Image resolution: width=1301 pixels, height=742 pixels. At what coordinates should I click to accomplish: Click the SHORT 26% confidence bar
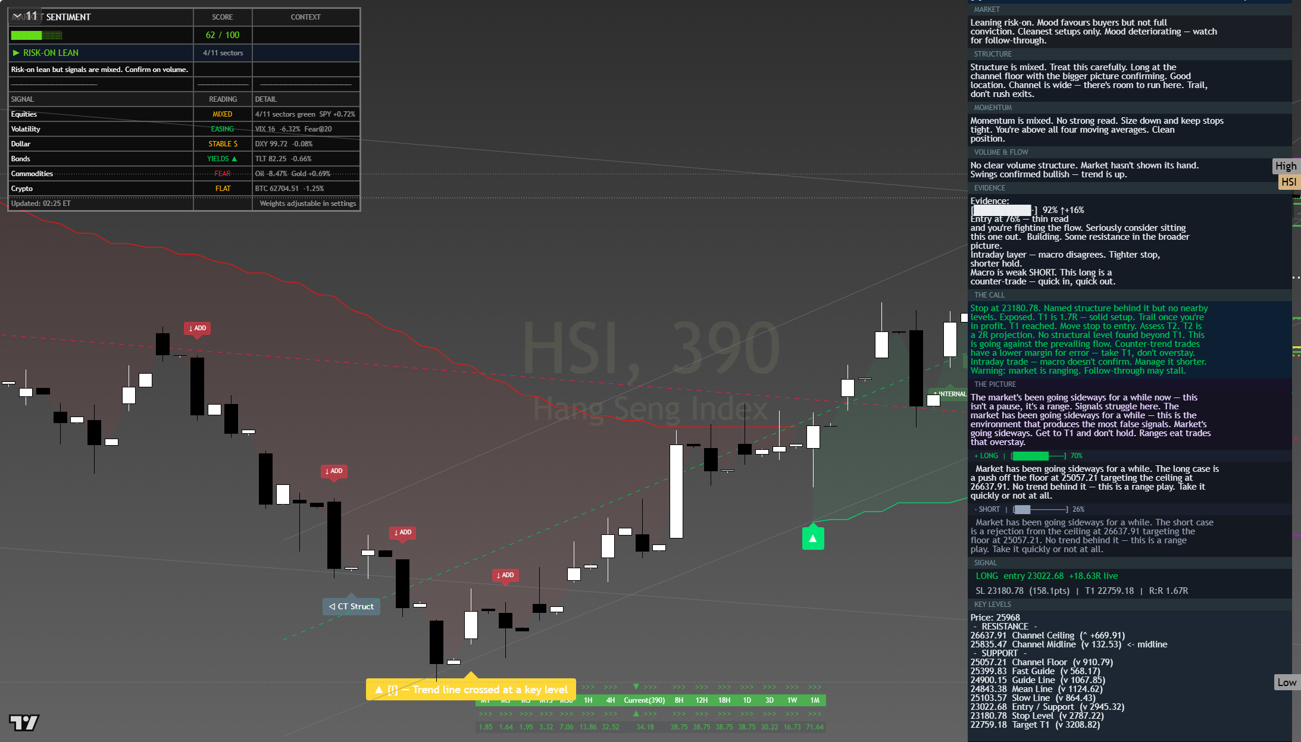[x=1041, y=509]
